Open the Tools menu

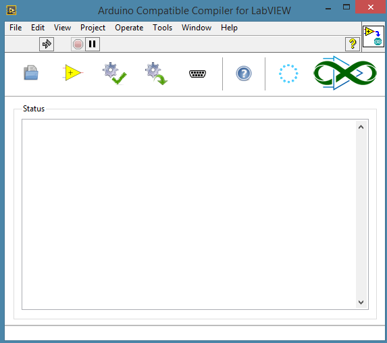(x=162, y=28)
